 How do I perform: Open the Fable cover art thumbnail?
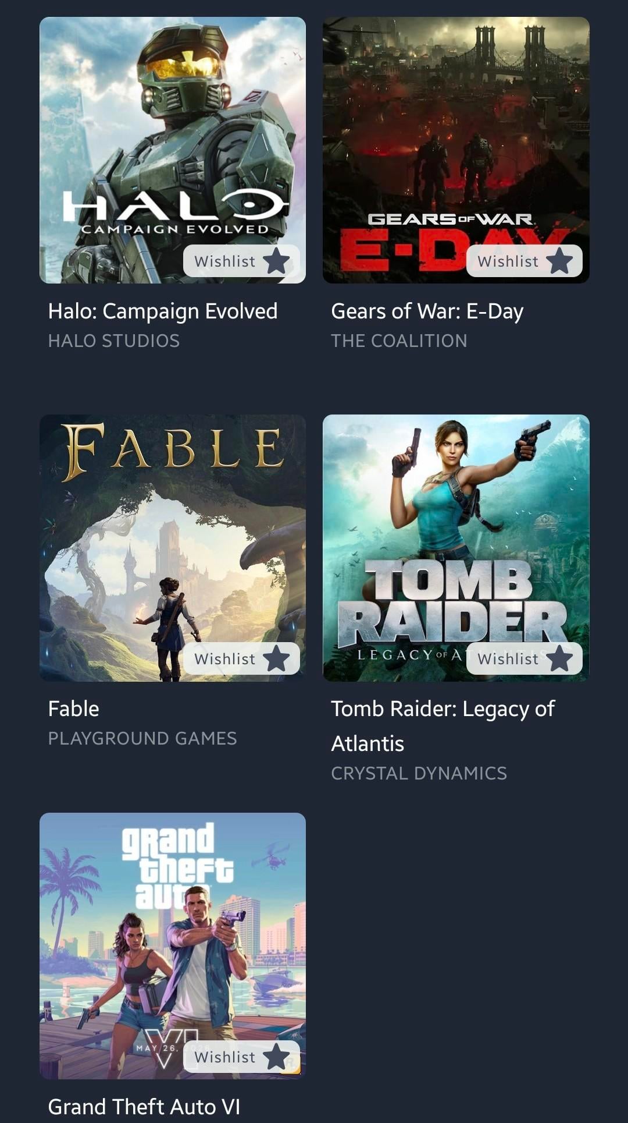(x=173, y=548)
